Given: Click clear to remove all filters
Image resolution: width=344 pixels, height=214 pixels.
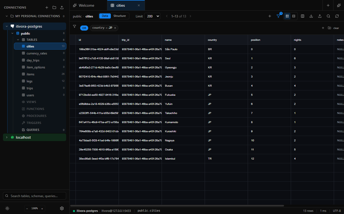Looking at the screenshot, I should 336,28.
